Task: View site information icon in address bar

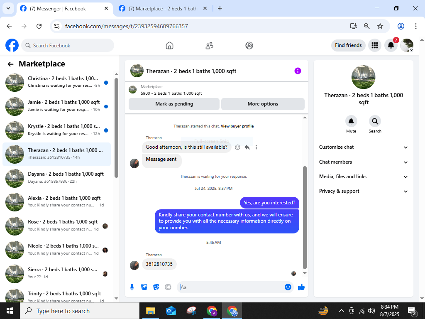Action: pos(56,26)
